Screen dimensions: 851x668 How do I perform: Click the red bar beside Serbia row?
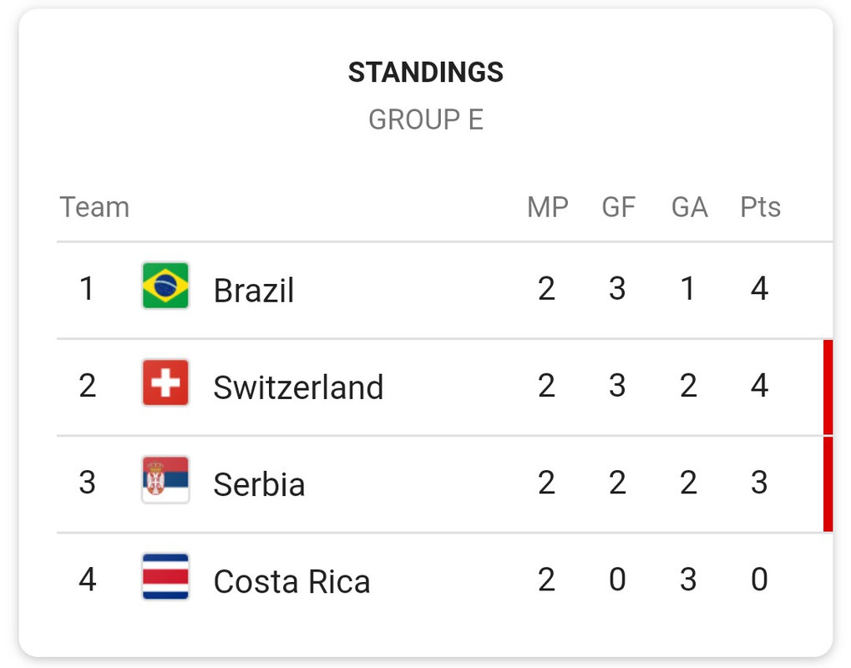[828, 484]
